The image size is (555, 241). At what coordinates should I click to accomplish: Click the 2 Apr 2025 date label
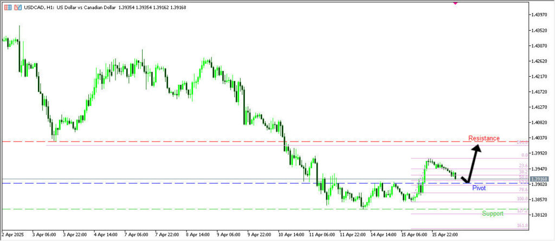13,236
